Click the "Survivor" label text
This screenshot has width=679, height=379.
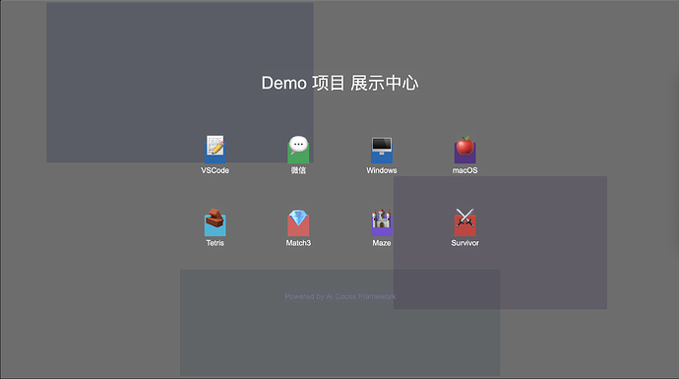[465, 243]
